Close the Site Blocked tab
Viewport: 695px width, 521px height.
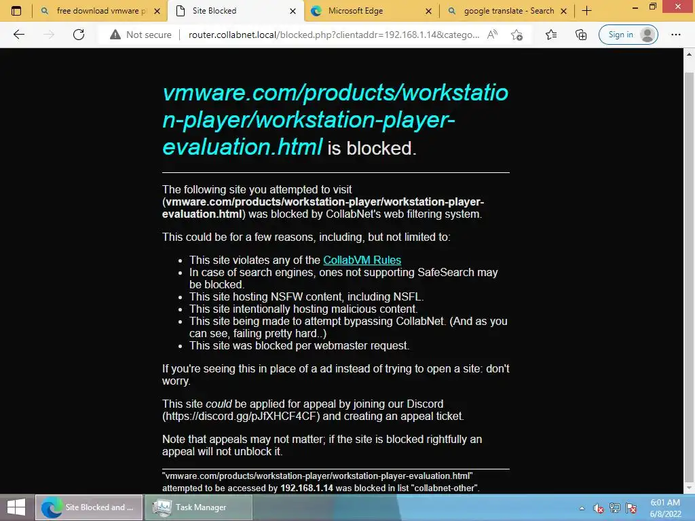(293, 11)
